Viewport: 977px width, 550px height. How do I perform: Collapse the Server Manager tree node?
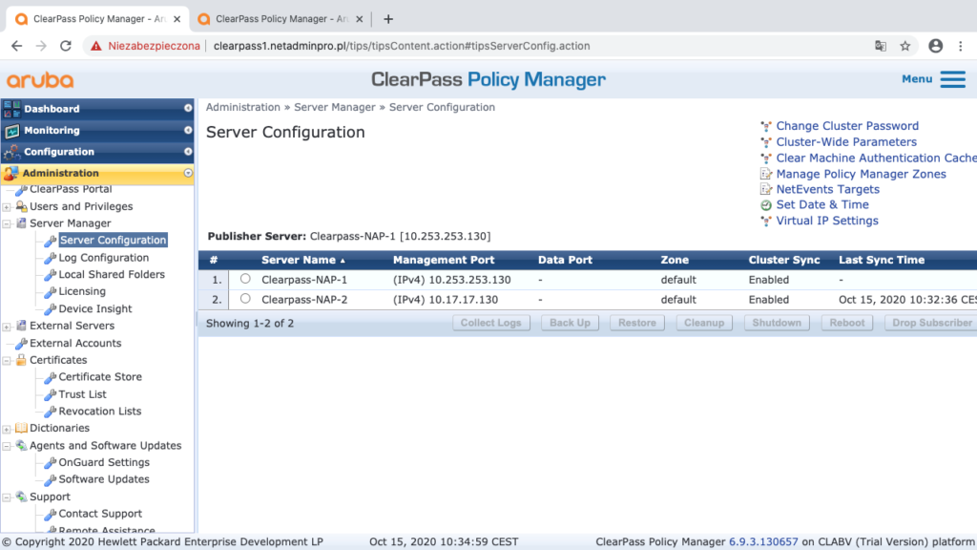[7, 223]
